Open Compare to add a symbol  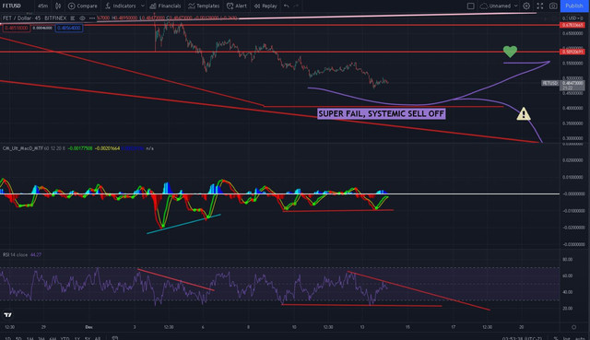(x=82, y=6)
